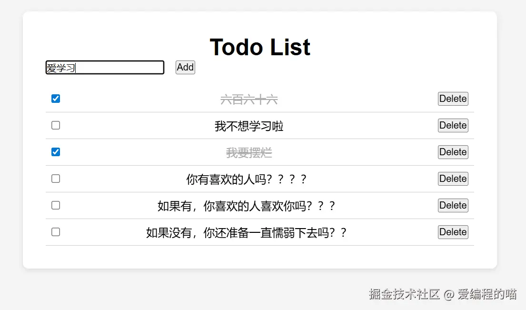Click the 如果有，你喜欢的人喜欢你吗 todo text
The height and width of the screenshot is (310, 526).
(x=247, y=206)
